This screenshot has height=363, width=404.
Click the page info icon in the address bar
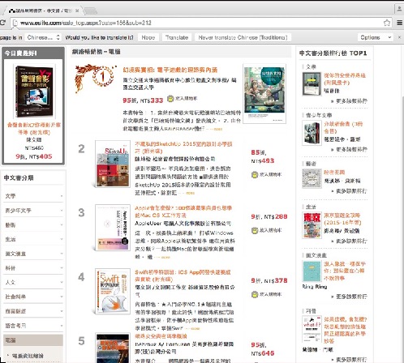tap(15, 23)
